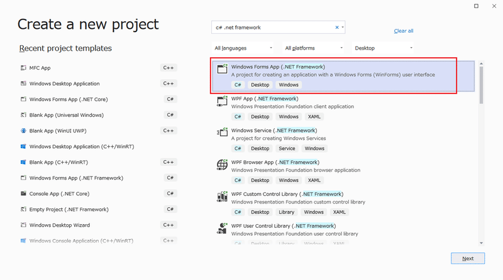The width and height of the screenshot is (503, 280).
Task: Open the All platforms dropdown
Action: click(314, 48)
